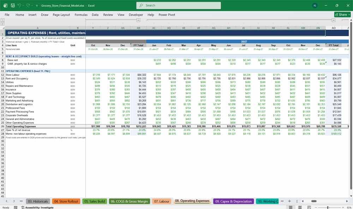Switch to 07. Labour sheet
The image size is (353, 209).
pyautogui.click(x=161, y=201)
